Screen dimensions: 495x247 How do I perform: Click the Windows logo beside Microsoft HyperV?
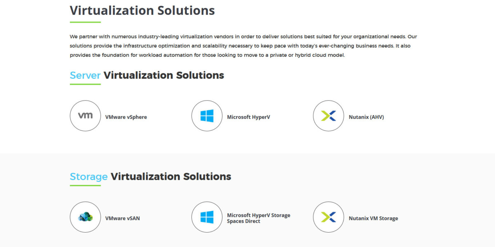(207, 116)
